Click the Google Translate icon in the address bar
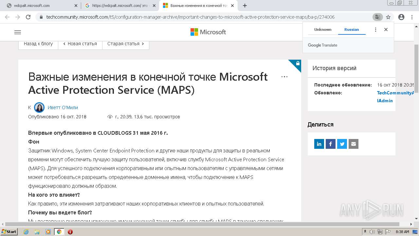This screenshot has height=236, width=419. (x=377, y=17)
